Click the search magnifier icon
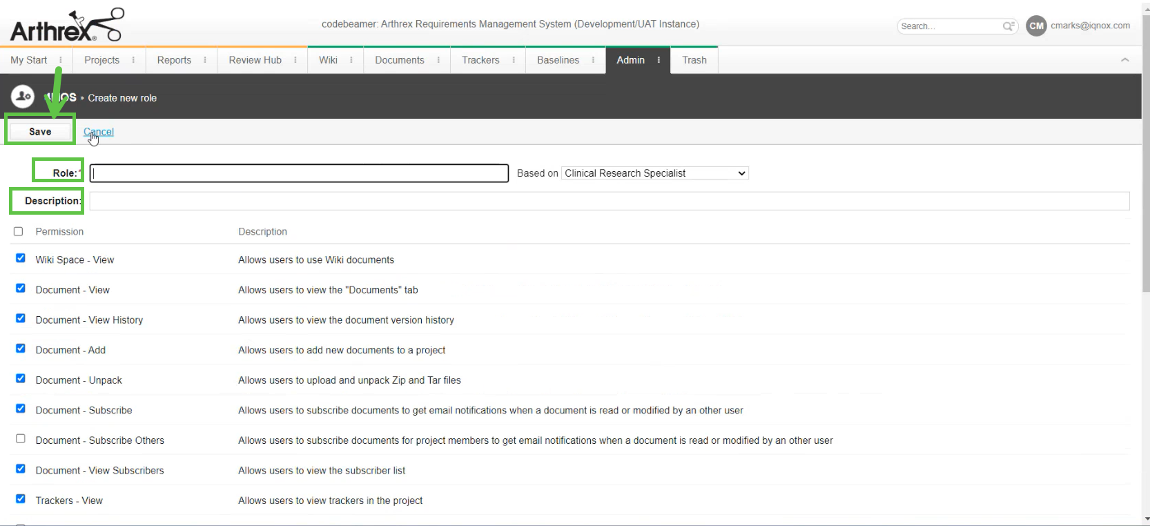Viewport: 1150px width, 526px height. (x=1008, y=26)
